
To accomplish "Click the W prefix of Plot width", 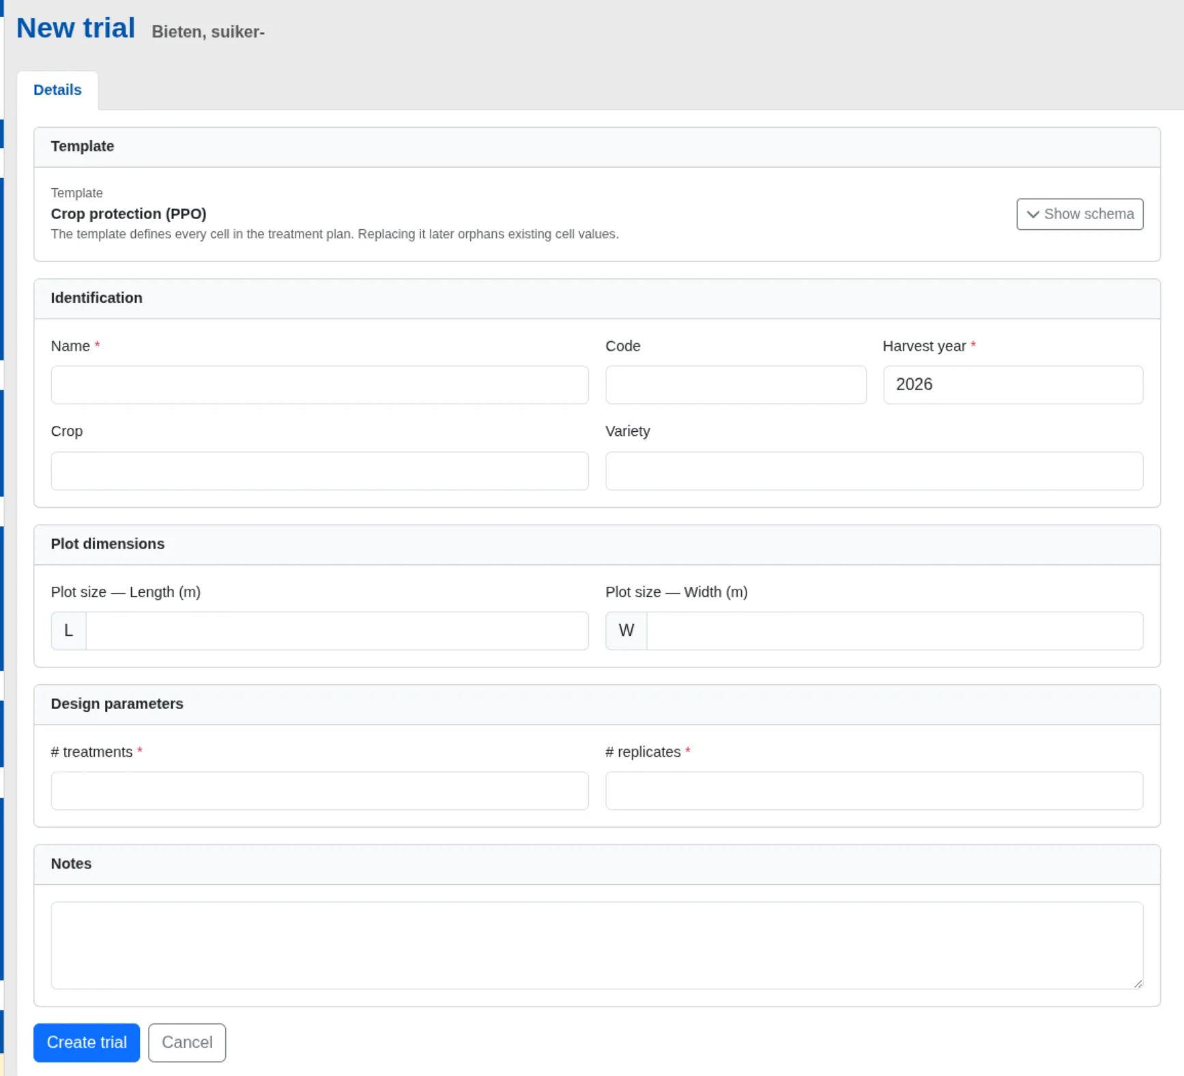I will (625, 630).
